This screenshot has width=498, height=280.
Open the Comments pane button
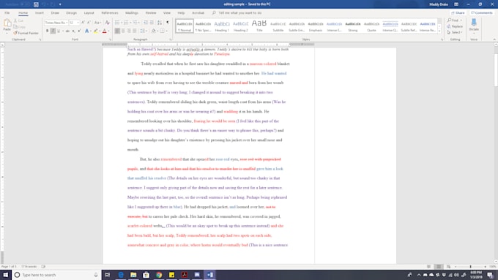[481, 12]
